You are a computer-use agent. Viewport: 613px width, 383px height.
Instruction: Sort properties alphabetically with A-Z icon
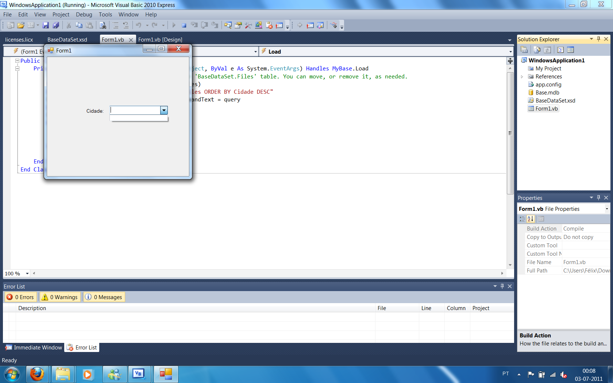pyautogui.click(x=531, y=219)
